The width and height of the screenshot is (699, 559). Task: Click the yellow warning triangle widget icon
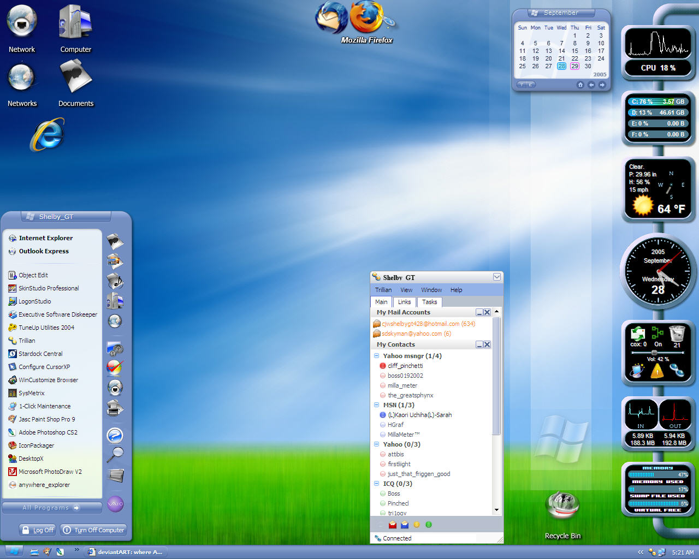click(x=657, y=371)
